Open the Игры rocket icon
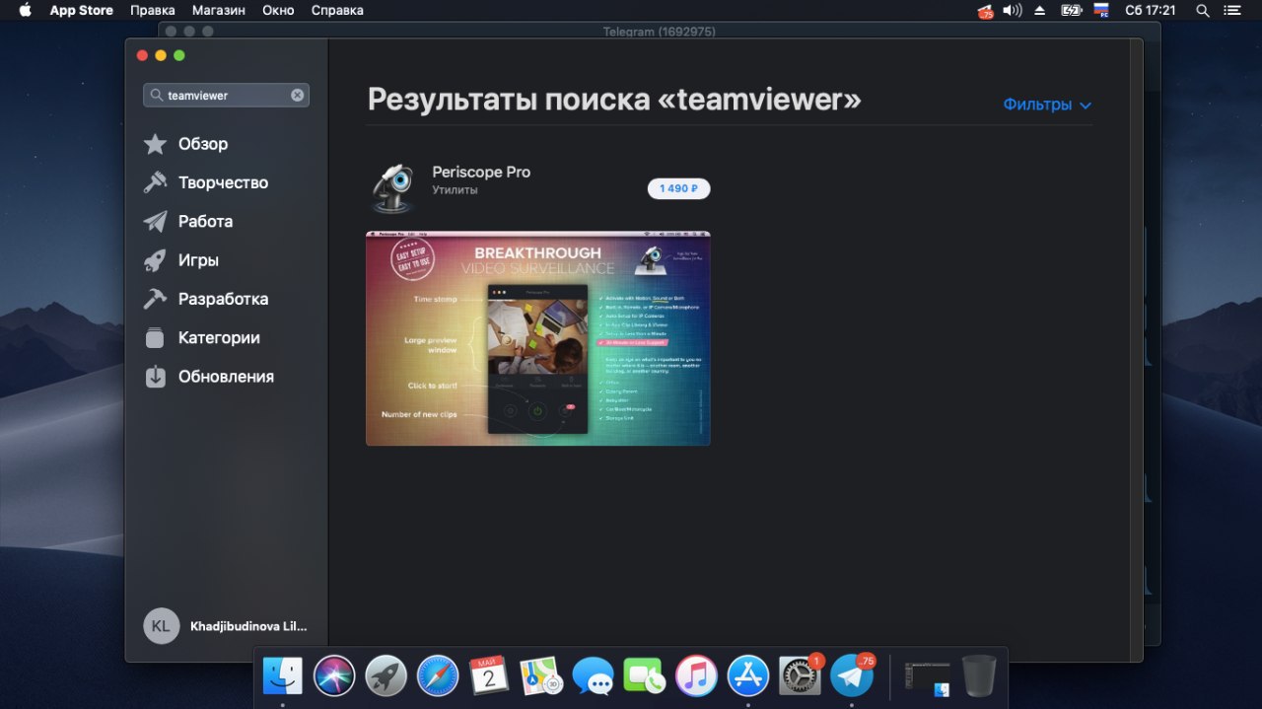Image resolution: width=1262 pixels, height=709 pixels. (x=155, y=260)
